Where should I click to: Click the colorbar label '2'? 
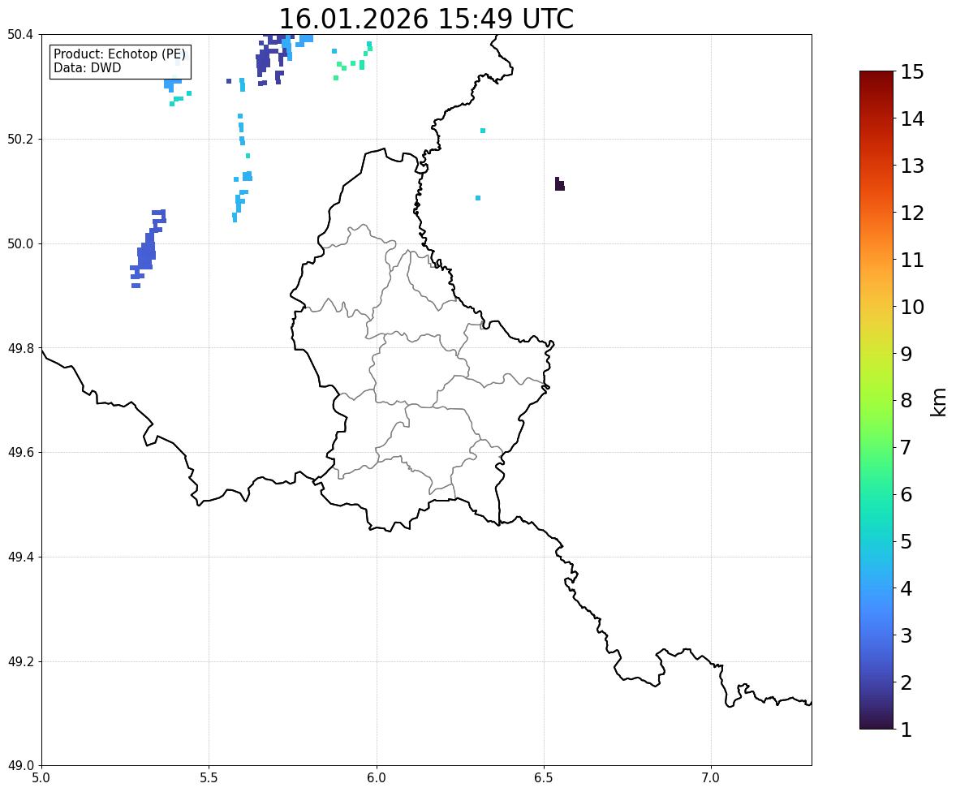pos(906,682)
